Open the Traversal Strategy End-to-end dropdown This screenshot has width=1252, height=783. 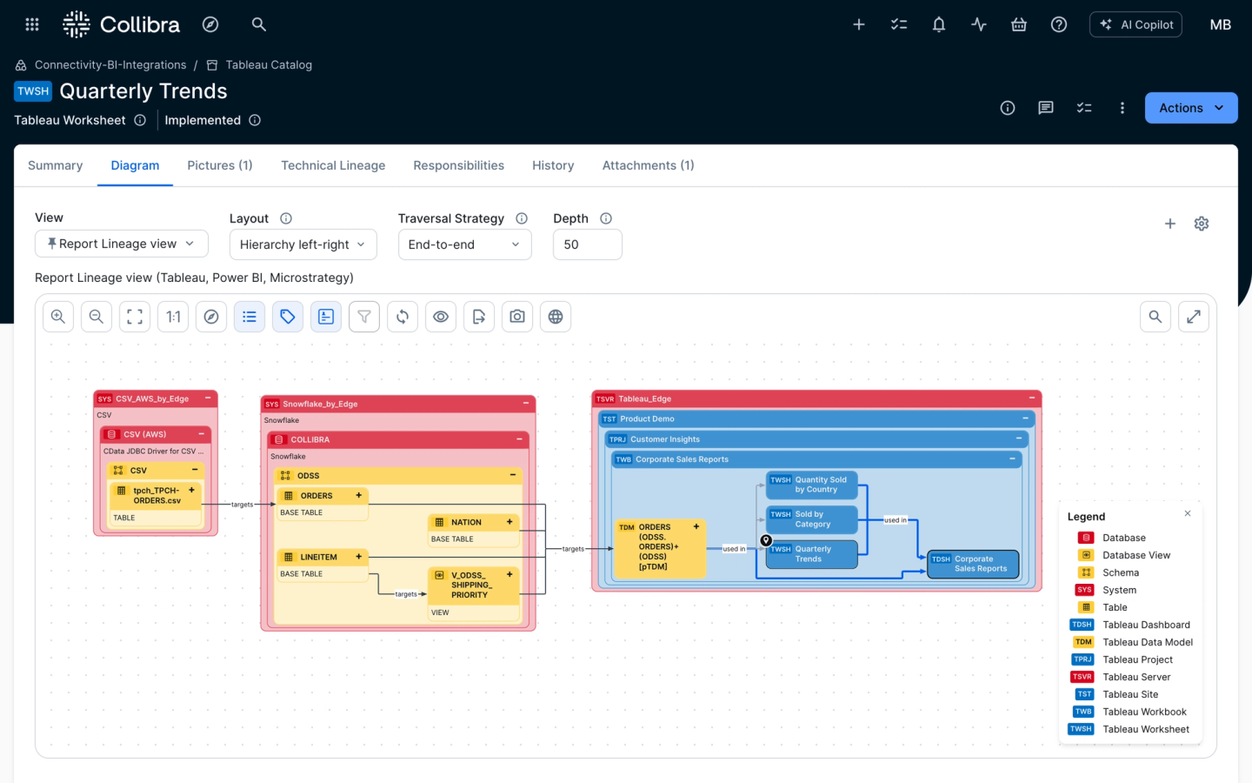click(x=464, y=244)
